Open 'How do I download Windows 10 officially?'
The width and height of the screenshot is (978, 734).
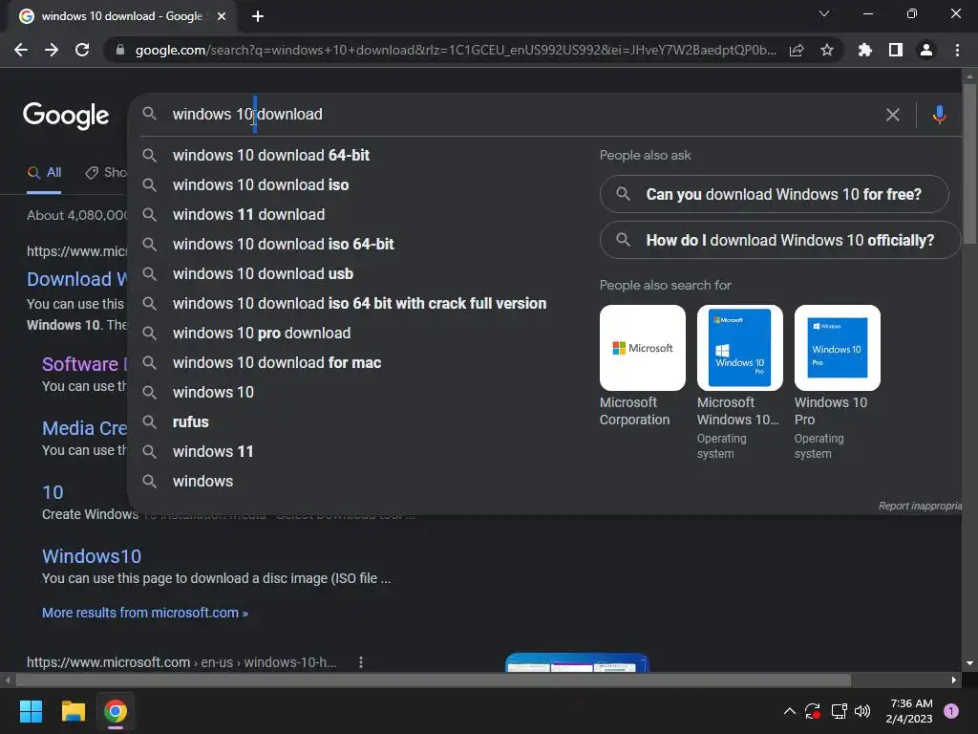779,240
